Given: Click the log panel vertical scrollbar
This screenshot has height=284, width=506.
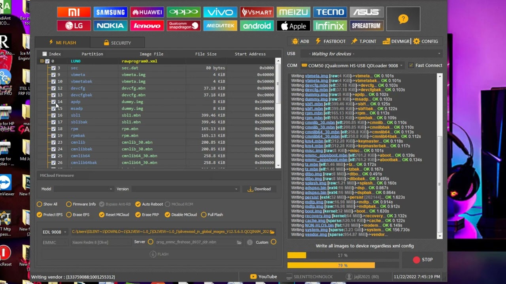Looking at the screenshot, I should point(440,156).
